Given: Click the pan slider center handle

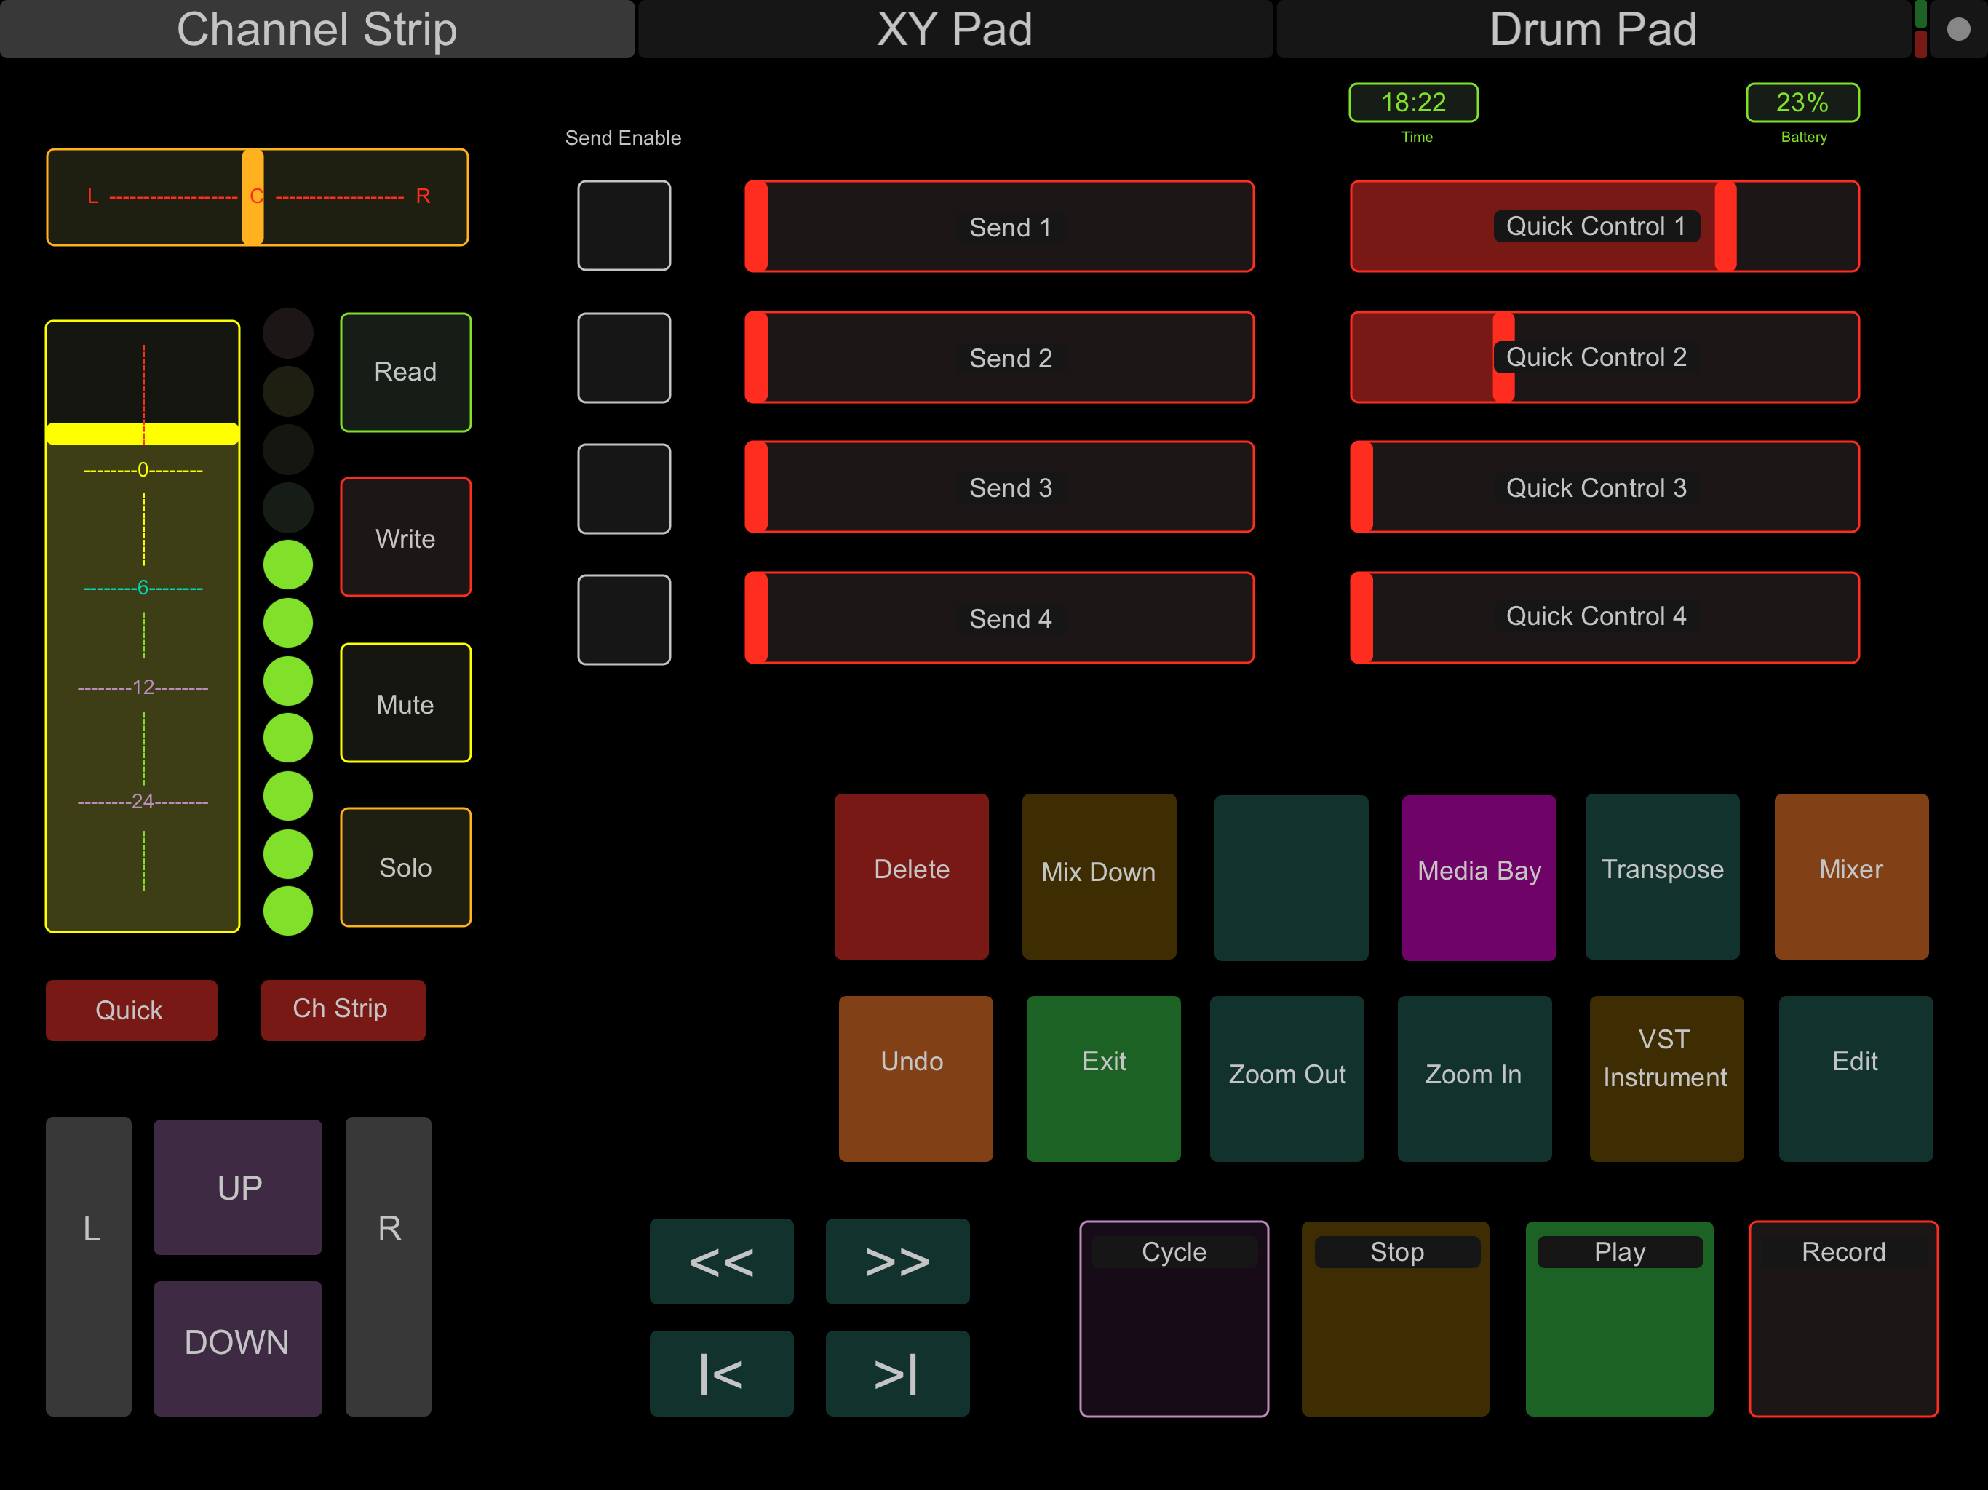Looking at the screenshot, I should (x=253, y=197).
